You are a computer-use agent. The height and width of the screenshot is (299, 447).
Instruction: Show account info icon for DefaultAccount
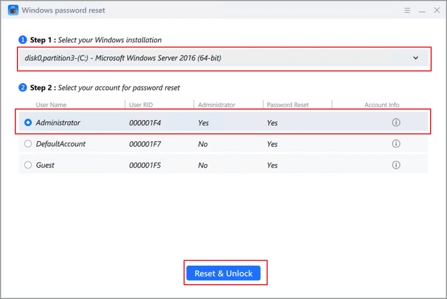coord(396,144)
